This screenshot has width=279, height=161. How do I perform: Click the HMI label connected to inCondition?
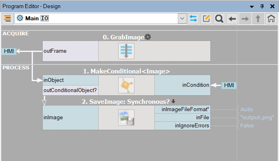[x=229, y=85]
